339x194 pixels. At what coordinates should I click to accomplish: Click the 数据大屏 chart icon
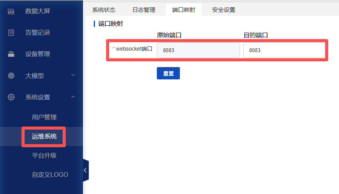[x=11, y=11]
